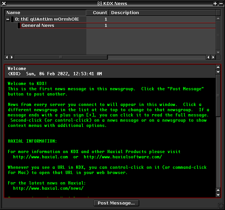Sort by the Description column header
The height and width of the screenshot is (210, 225).
[x=162, y=13]
